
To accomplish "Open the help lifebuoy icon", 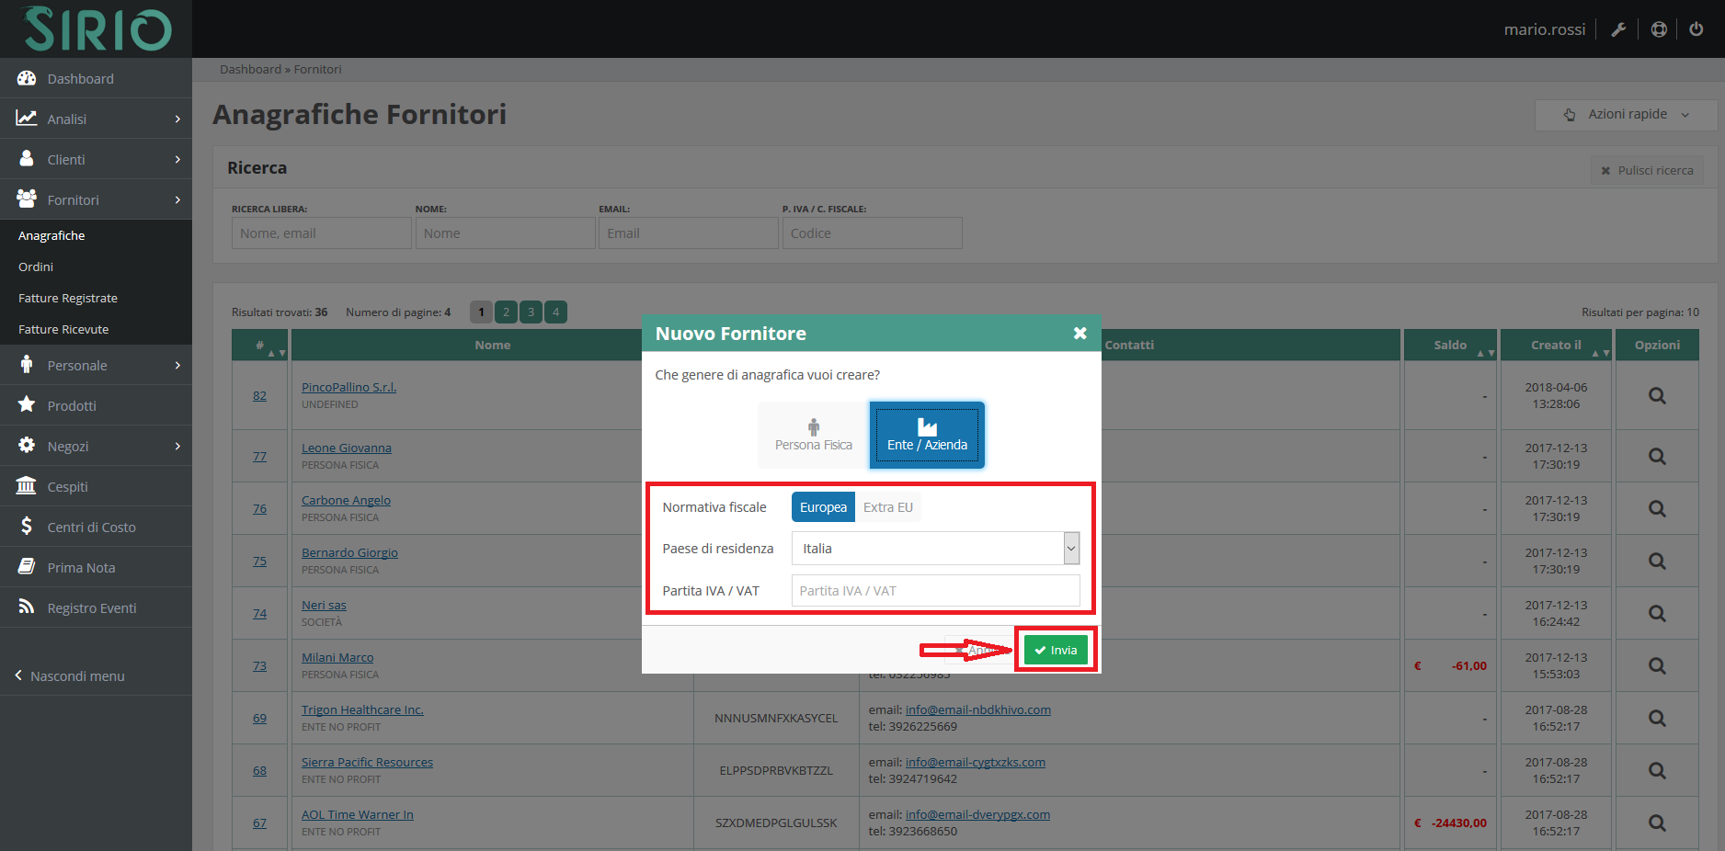I will pos(1658,29).
